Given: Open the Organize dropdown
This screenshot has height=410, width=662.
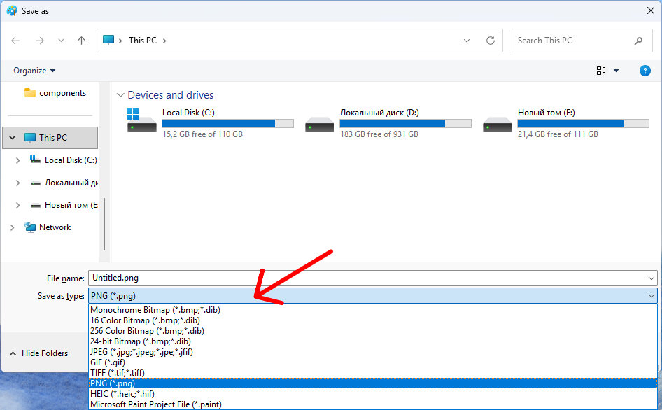Looking at the screenshot, I should [32, 70].
